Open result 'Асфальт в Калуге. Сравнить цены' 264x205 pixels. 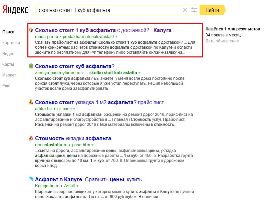coord(90,179)
